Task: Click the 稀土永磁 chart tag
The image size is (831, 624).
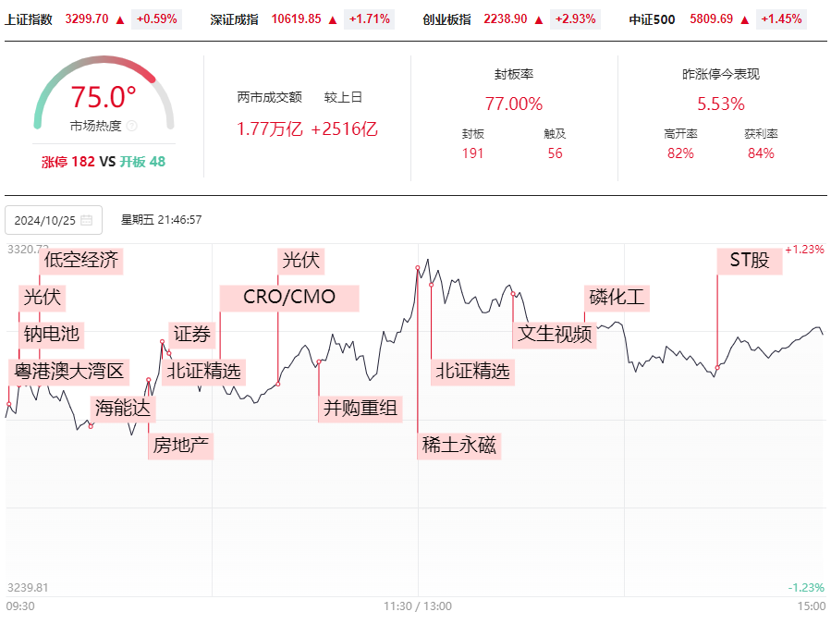Action: click(x=459, y=446)
